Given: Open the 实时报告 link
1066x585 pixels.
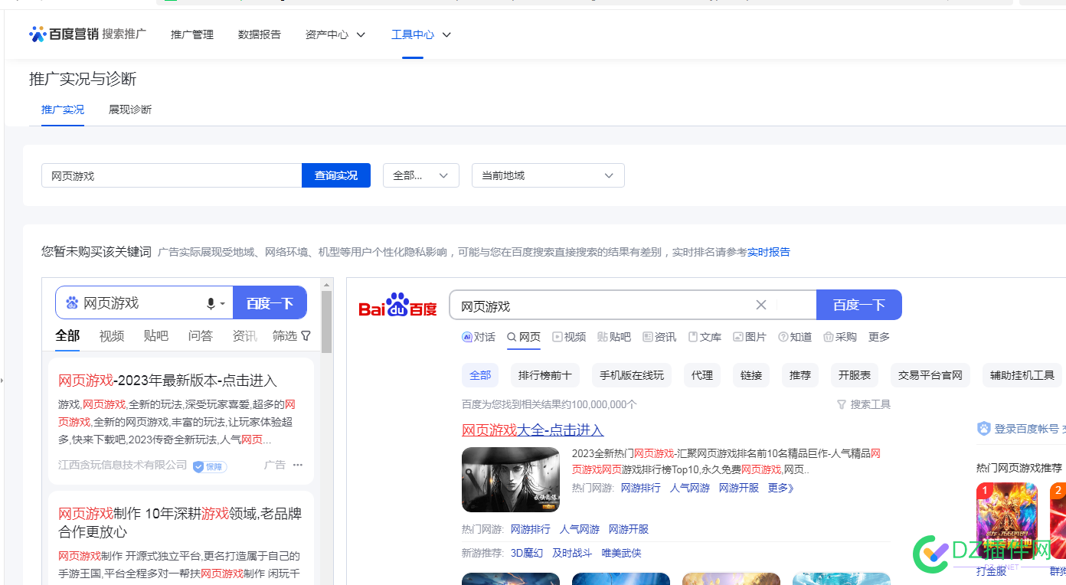Looking at the screenshot, I should click(769, 252).
